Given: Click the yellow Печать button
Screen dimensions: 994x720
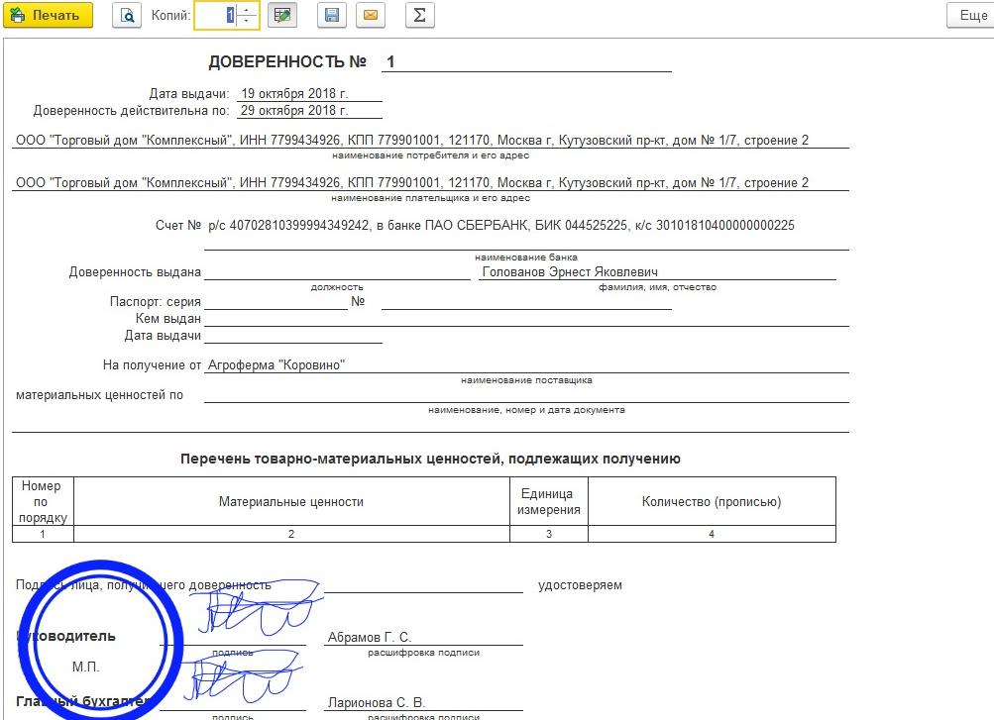Looking at the screenshot, I should pos(48,15).
